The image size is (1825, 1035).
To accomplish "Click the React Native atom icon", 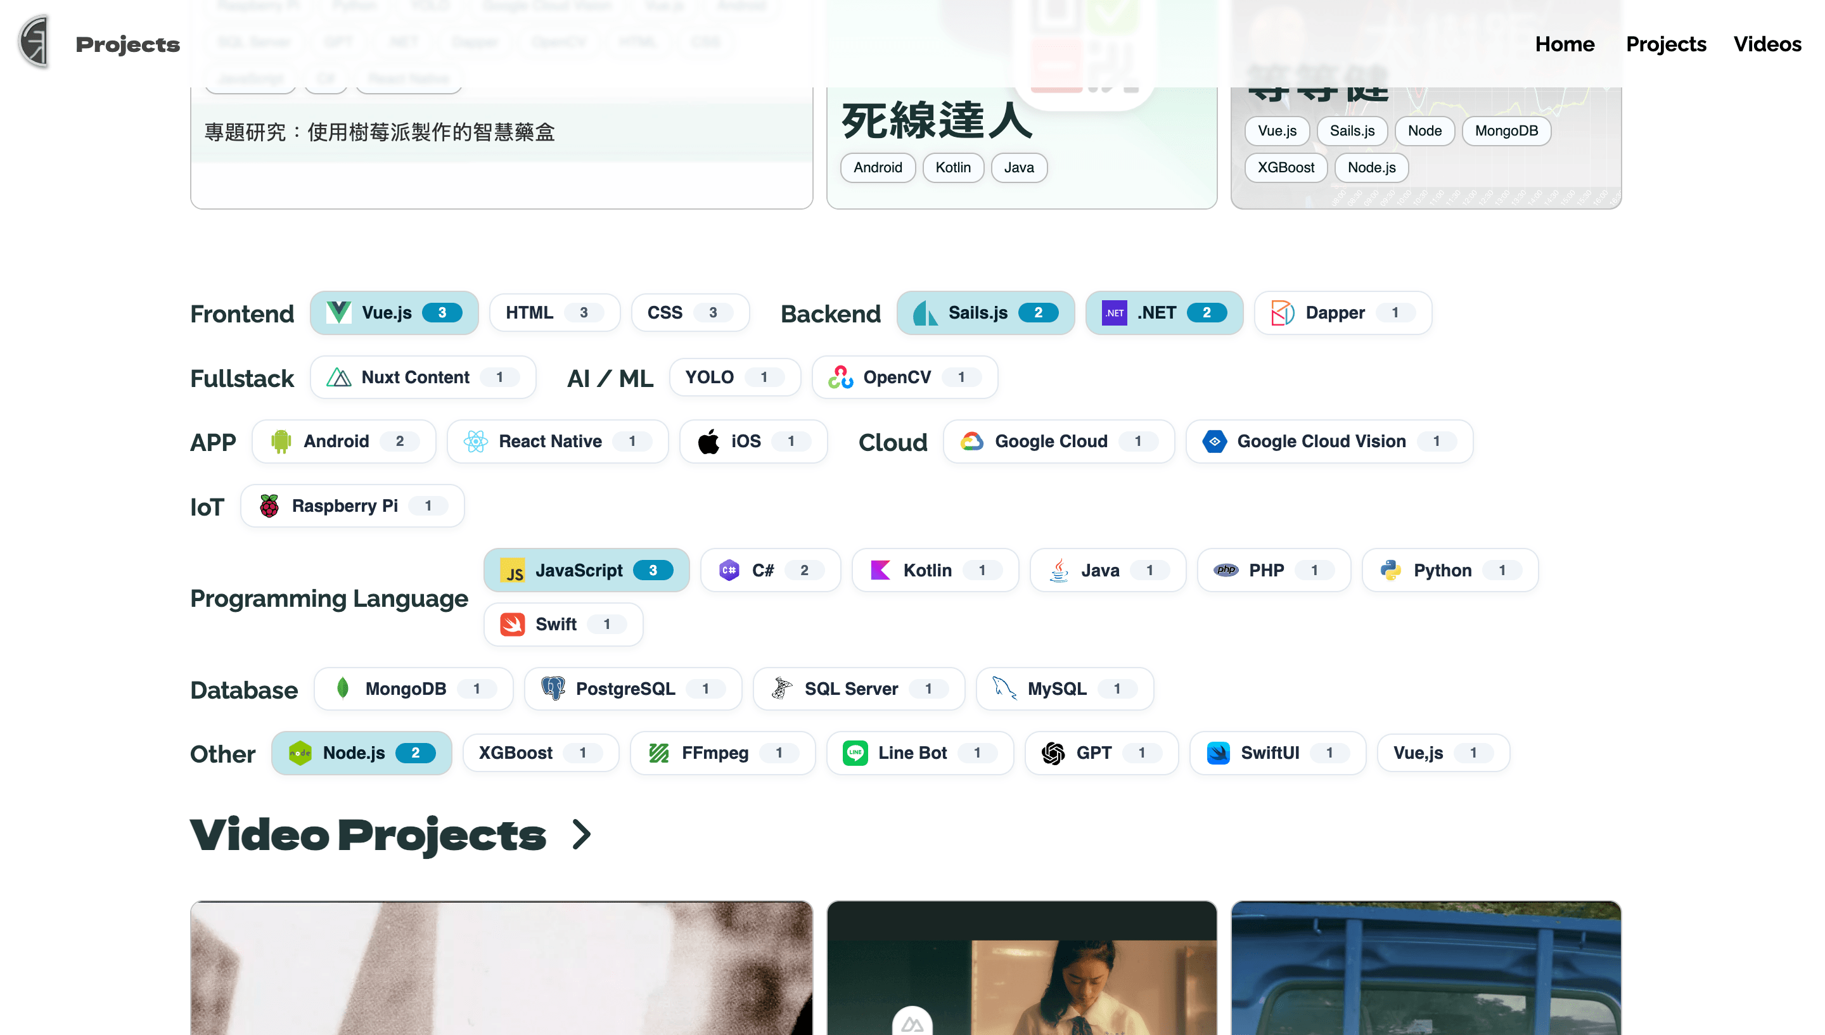I will tap(476, 441).
